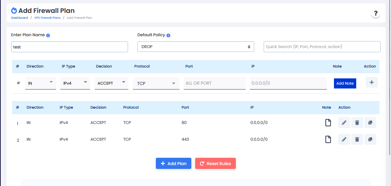This screenshot has height=186, width=391.
Task: Open VPS Firewall Plans breadcrumb
Action: (47, 18)
